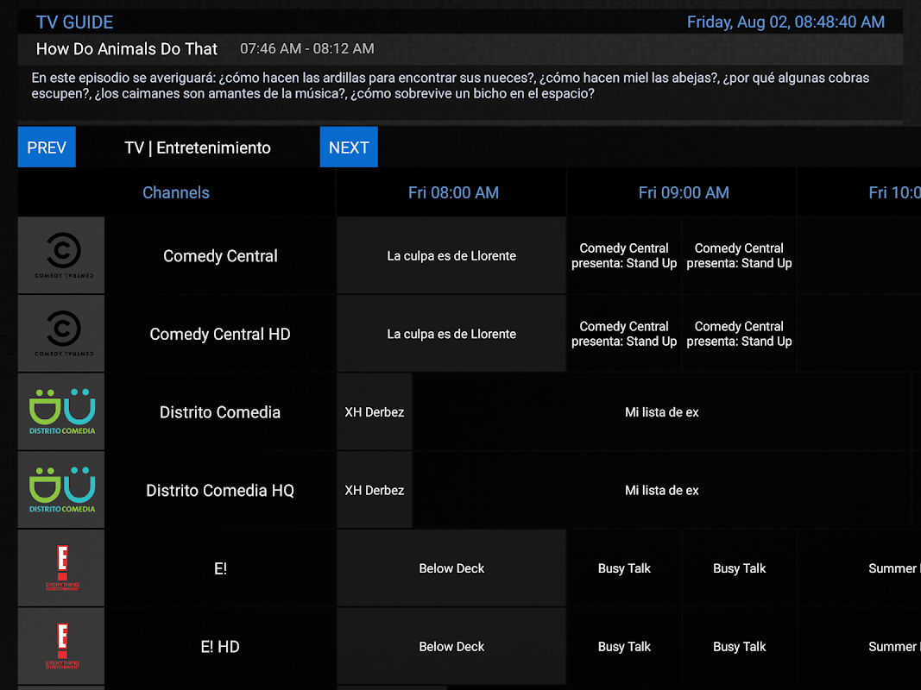
Task: Click the NEXT category button
Action: click(349, 147)
